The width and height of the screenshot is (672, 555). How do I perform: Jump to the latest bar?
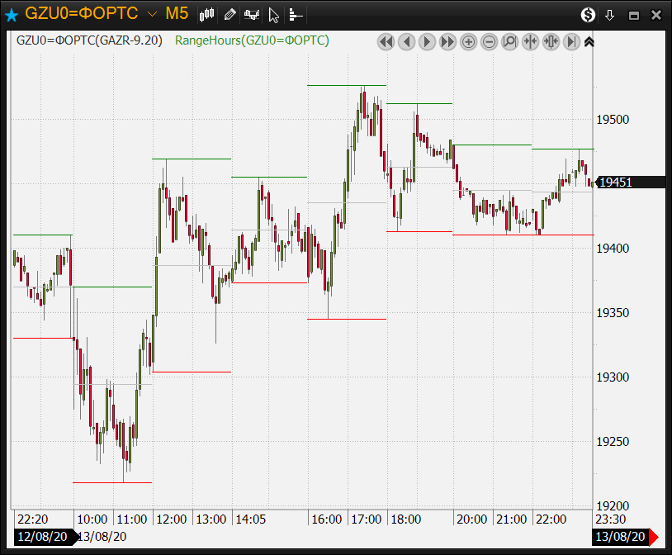(x=571, y=41)
